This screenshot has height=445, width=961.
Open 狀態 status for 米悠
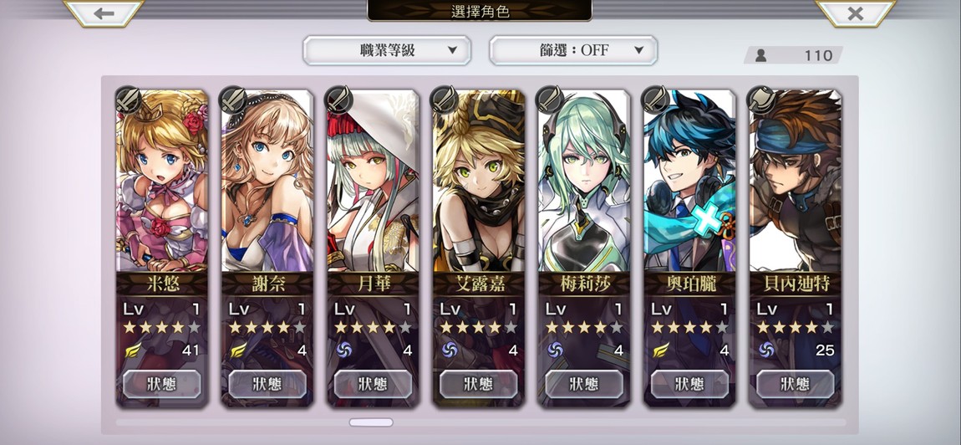tap(162, 384)
